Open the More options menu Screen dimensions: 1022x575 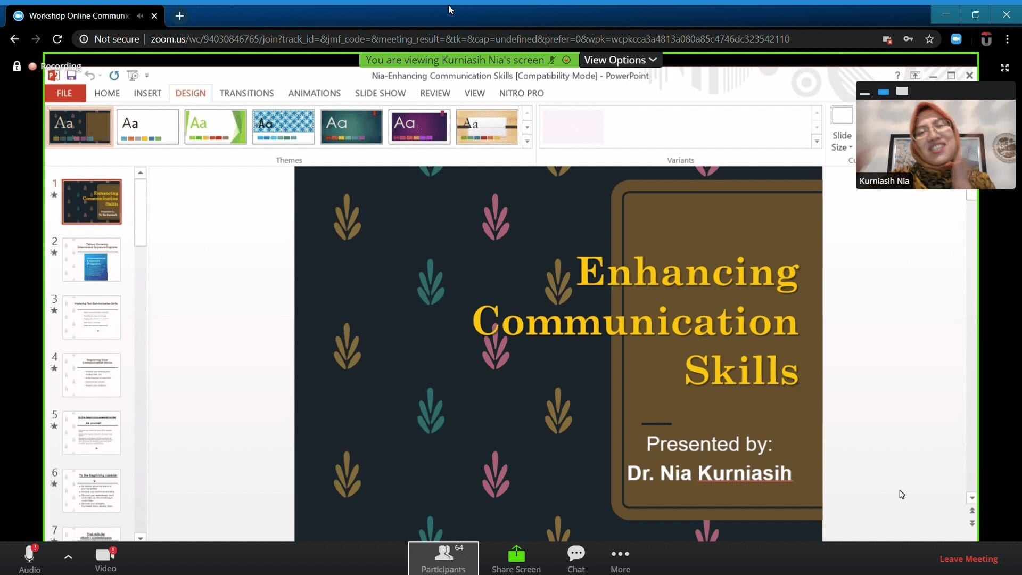point(620,558)
